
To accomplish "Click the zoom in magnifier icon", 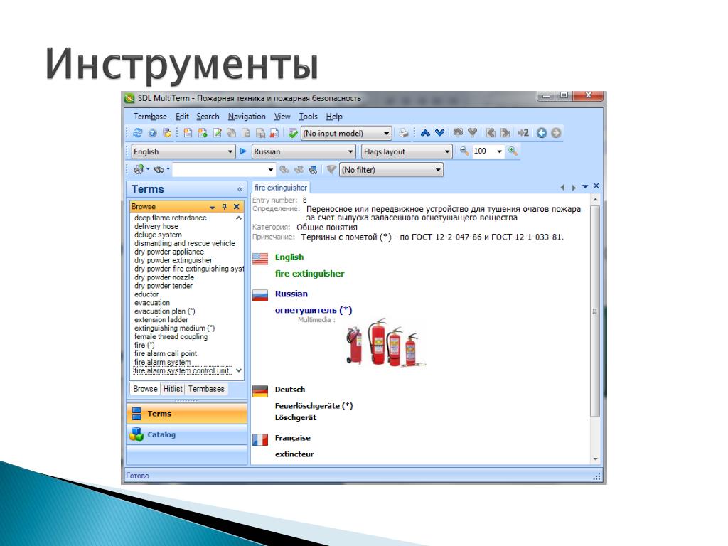I will 513,151.
